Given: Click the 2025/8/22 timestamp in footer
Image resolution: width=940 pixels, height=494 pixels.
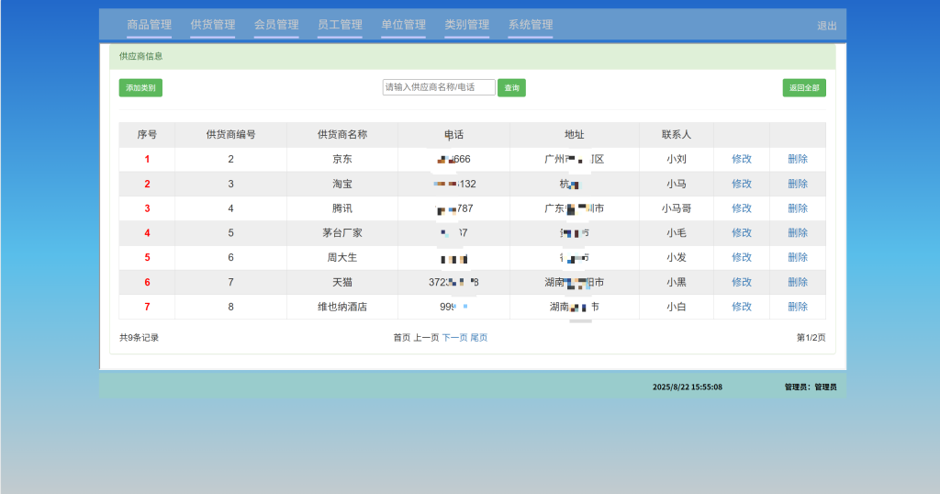Looking at the screenshot, I should tap(687, 387).
